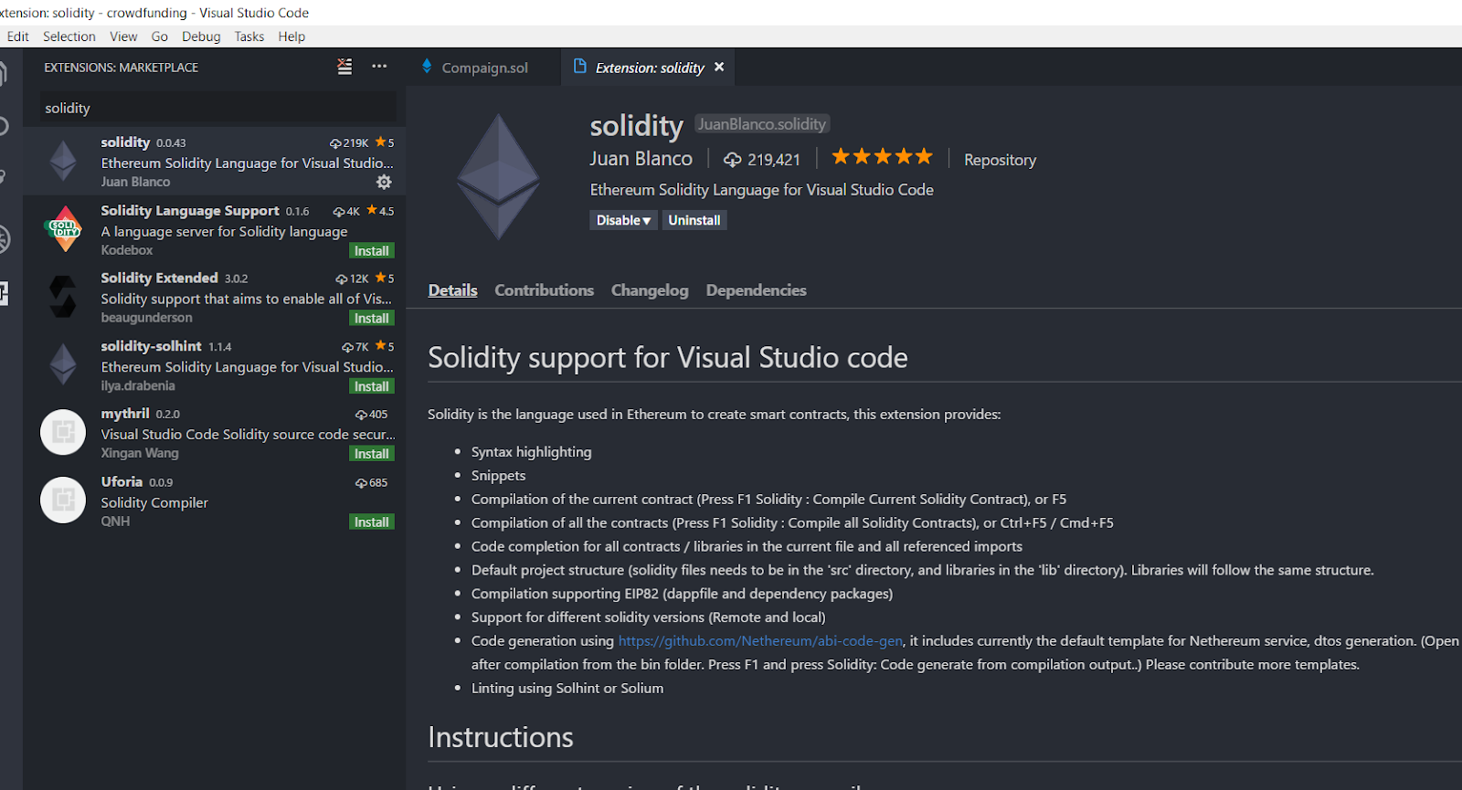This screenshot has height=790, width=1462.
Task: Click the large Ethereum logo on details page
Action: coord(499,176)
